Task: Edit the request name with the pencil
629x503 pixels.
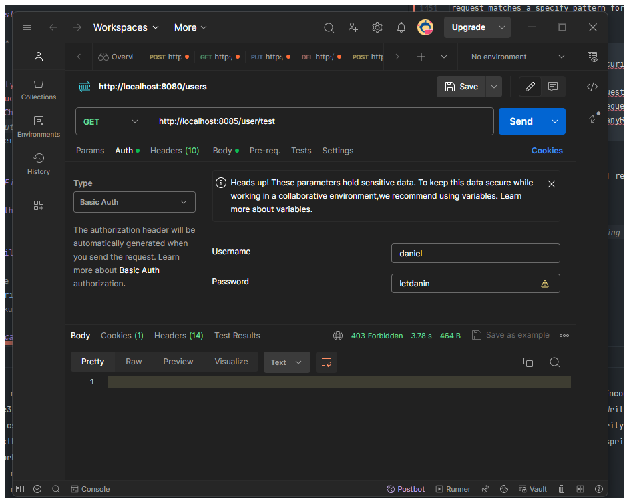Action: [x=530, y=87]
